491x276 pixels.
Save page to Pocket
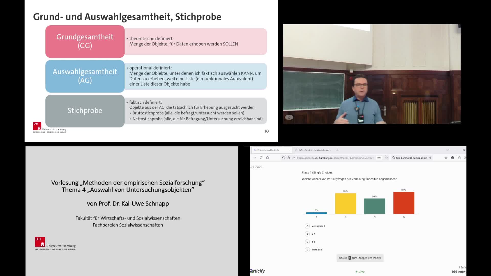point(446,158)
